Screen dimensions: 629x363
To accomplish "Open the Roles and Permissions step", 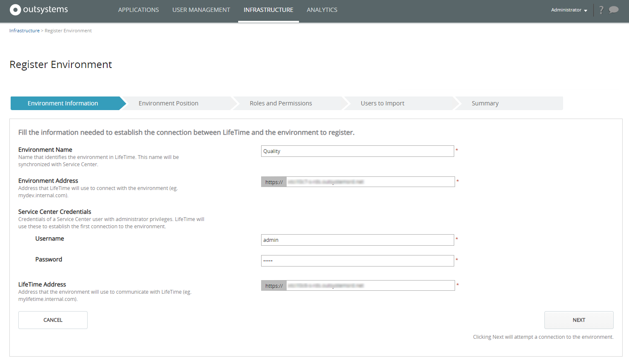I will pos(281,103).
